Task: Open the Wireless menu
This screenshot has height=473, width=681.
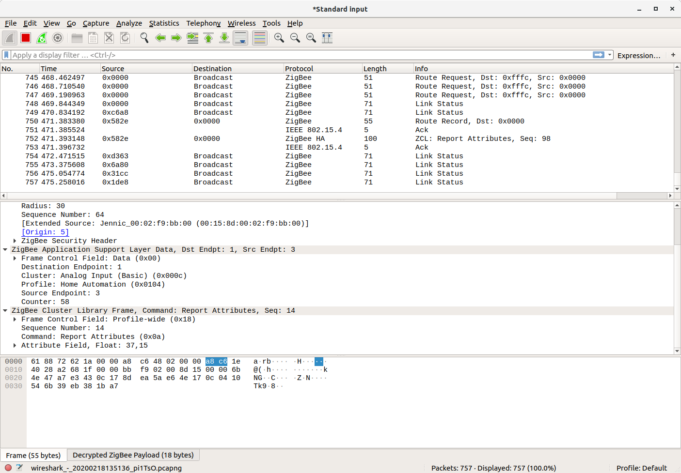Action: [241, 23]
